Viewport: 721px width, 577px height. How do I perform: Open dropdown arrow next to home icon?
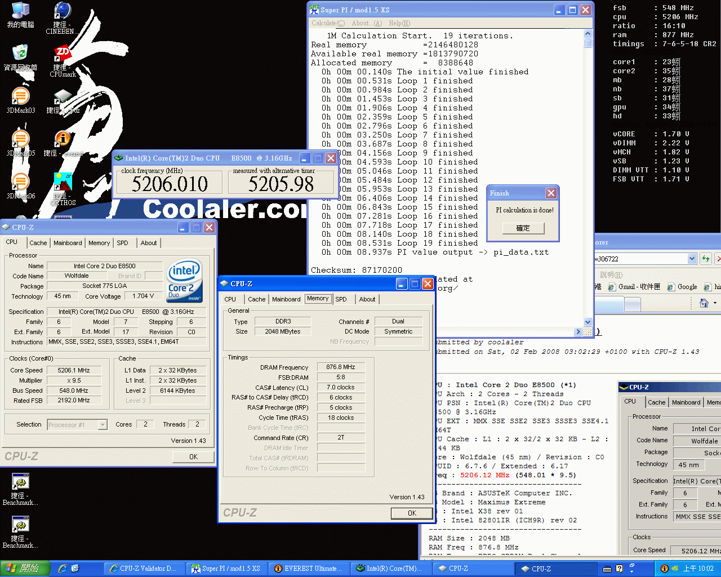click(x=715, y=303)
